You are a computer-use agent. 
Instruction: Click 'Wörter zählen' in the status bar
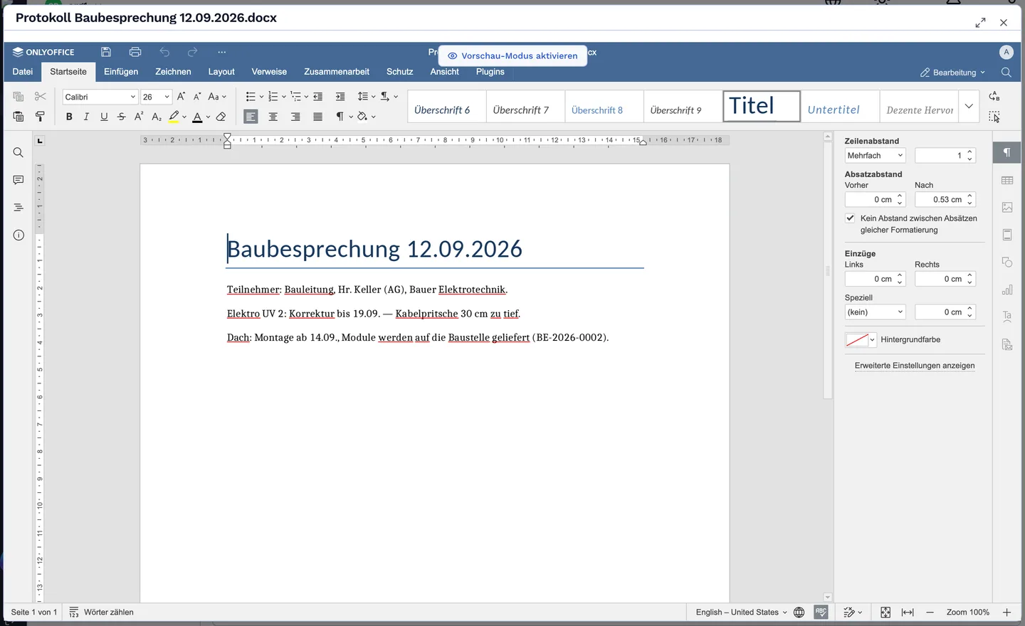[101, 612]
